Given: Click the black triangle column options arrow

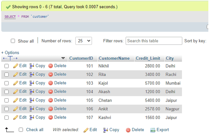Looking at the screenshot, I should pyautogui.click(x=63, y=58).
